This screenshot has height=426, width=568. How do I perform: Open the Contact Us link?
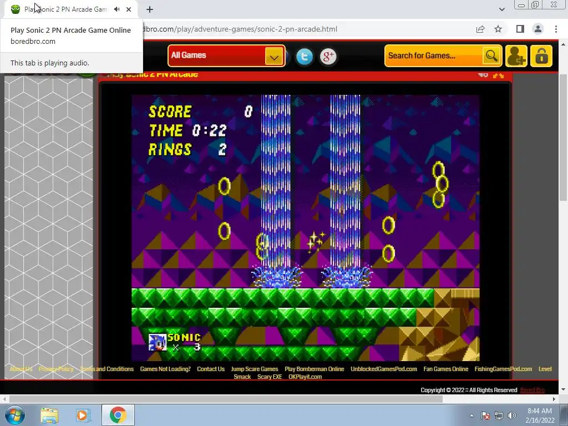(211, 369)
